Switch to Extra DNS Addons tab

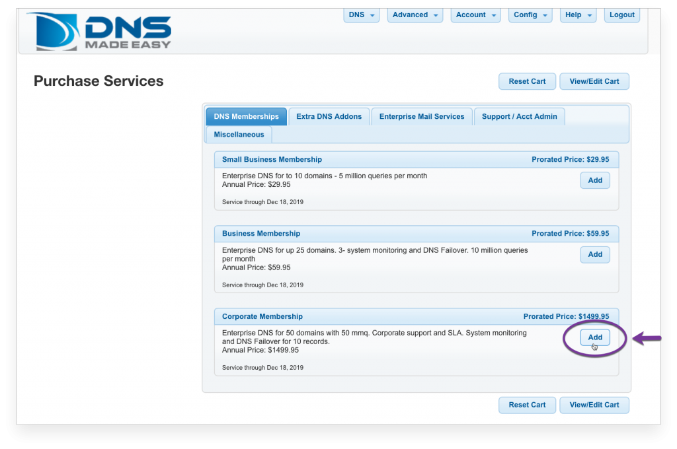tap(329, 116)
